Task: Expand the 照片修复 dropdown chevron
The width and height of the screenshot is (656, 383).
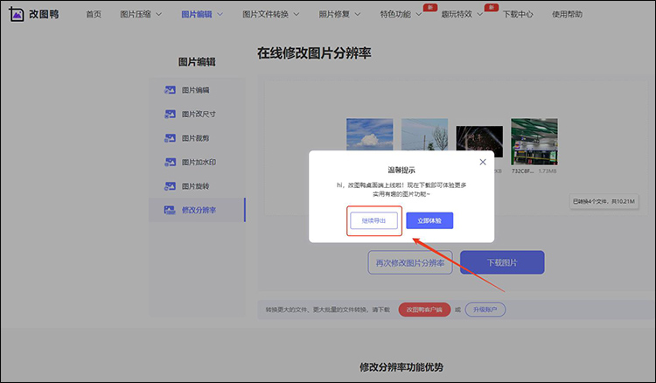Action: (358, 14)
